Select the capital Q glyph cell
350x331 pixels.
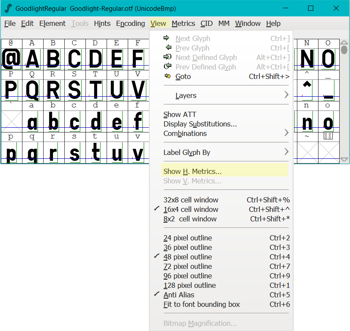33,89
